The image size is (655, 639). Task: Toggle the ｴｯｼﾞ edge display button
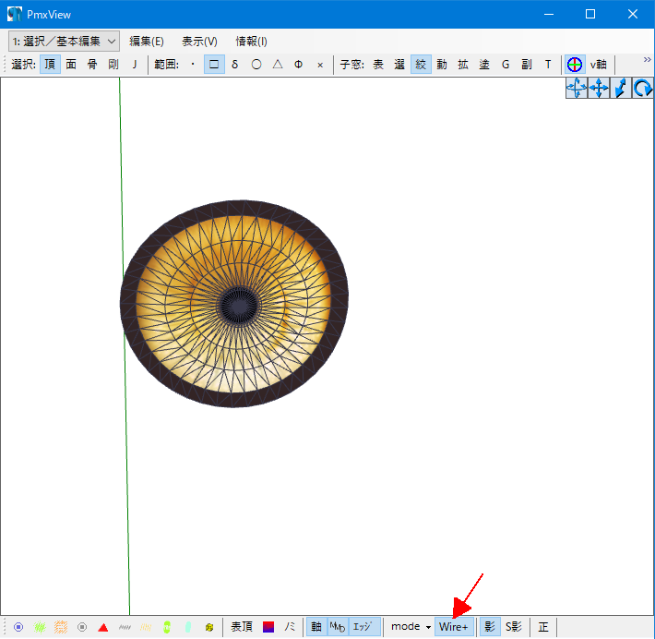363,627
